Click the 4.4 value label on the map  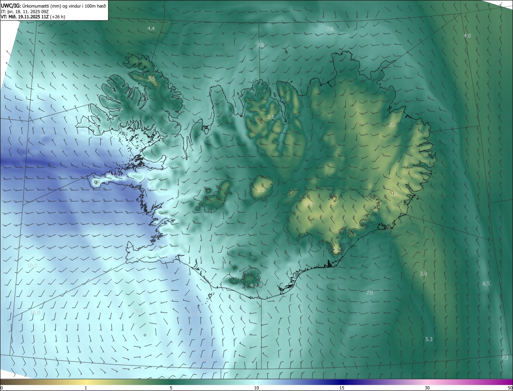click(151, 28)
